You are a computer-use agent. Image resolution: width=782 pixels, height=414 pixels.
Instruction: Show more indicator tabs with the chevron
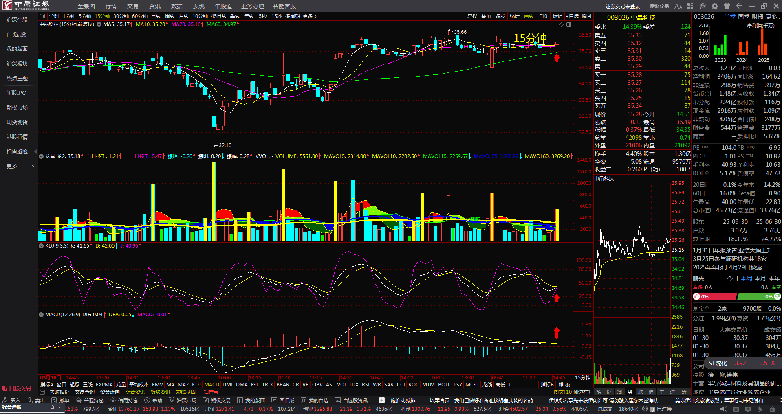[509, 385]
